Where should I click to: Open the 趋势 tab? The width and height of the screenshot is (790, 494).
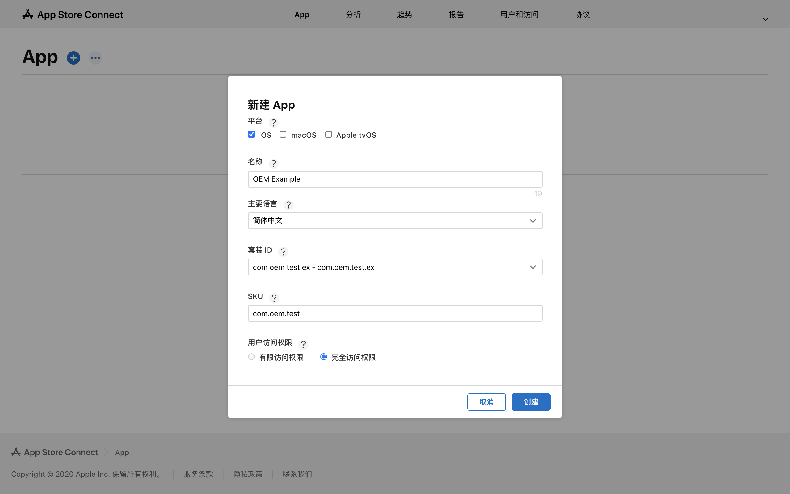405,15
